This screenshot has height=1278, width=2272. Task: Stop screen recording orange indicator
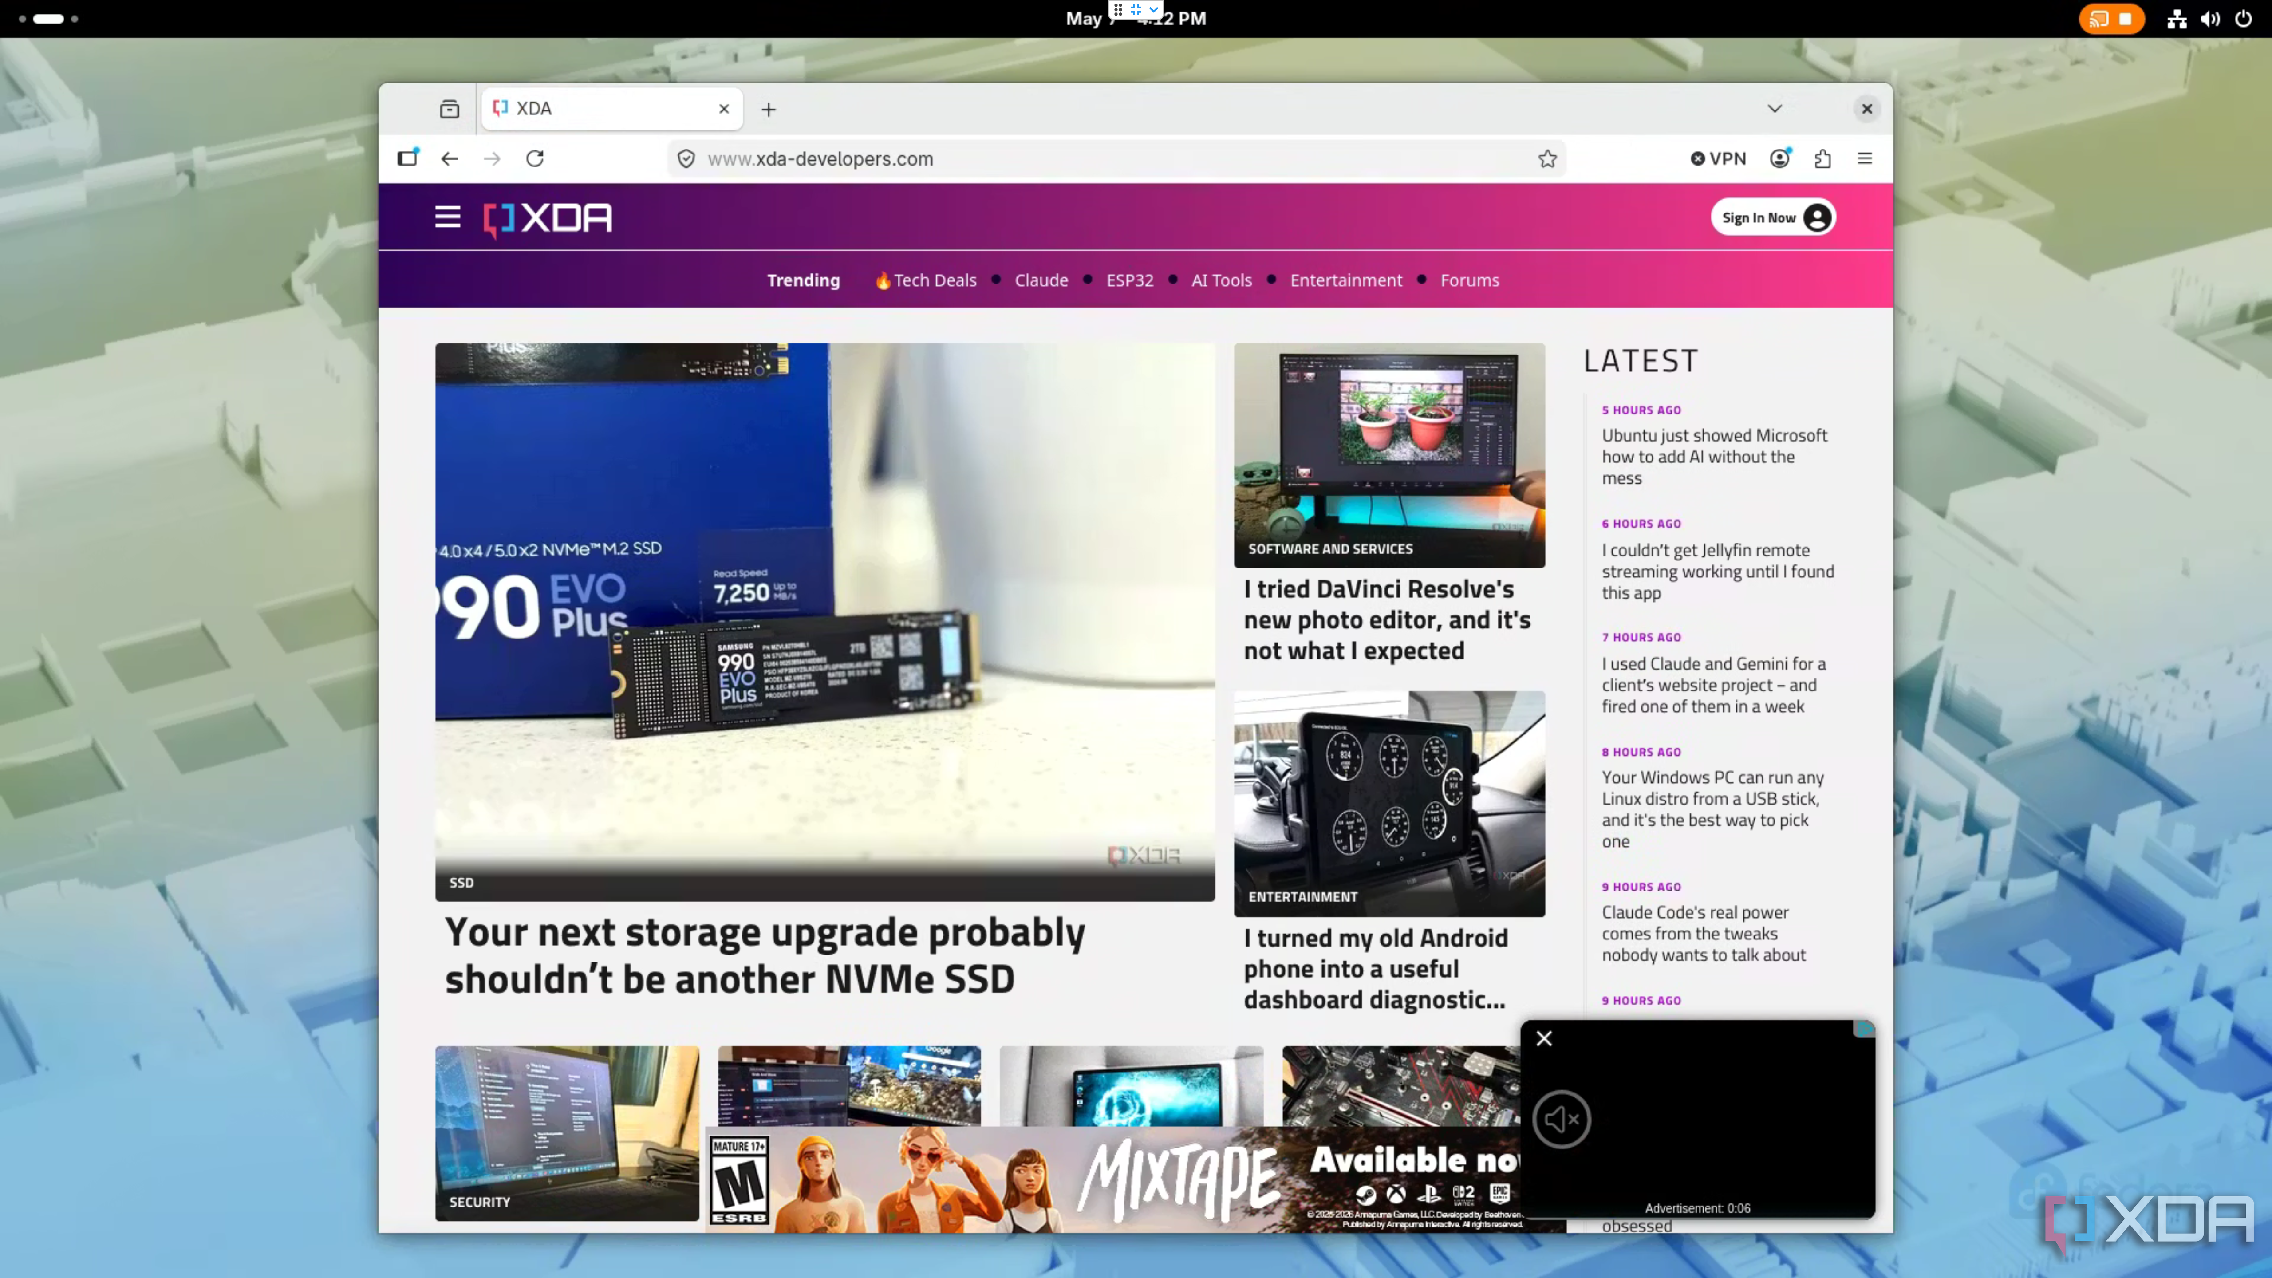coord(2111,19)
